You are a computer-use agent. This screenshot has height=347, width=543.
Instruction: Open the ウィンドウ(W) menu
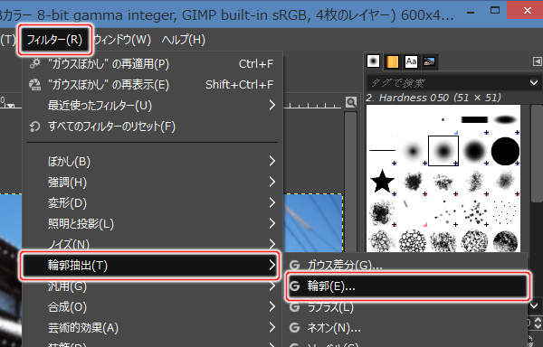click(122, 40)
